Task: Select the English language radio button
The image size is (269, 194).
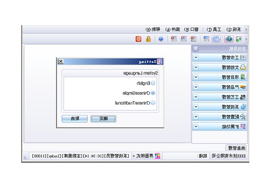Action: pos(153,83)
